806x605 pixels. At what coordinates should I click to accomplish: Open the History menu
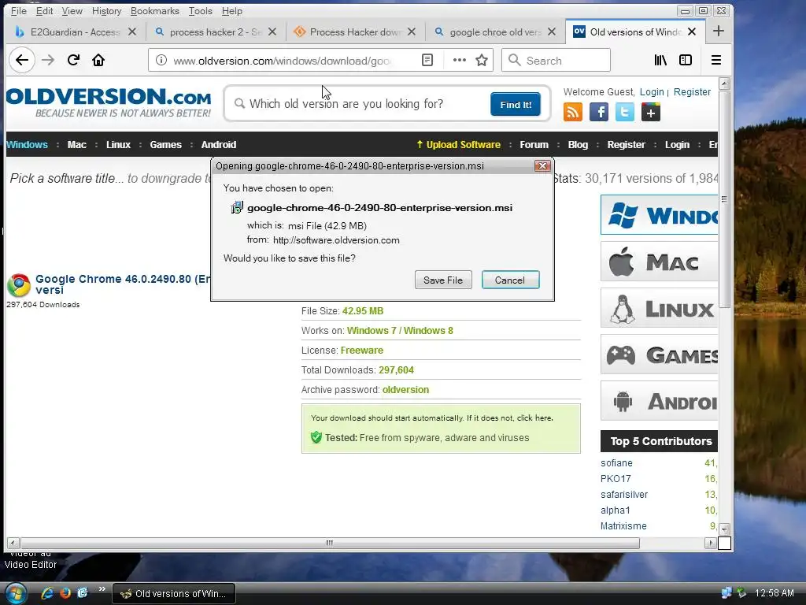coord(106,11)
